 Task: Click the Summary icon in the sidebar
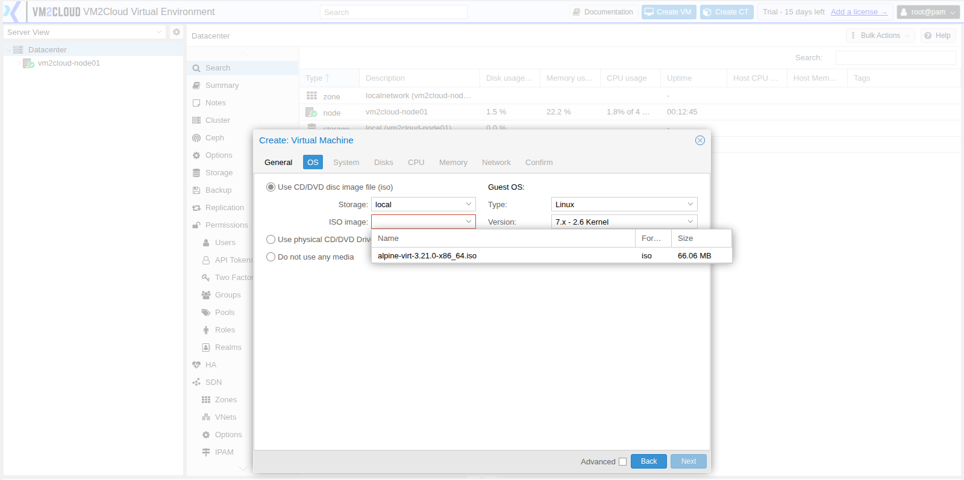coord(196,86)
